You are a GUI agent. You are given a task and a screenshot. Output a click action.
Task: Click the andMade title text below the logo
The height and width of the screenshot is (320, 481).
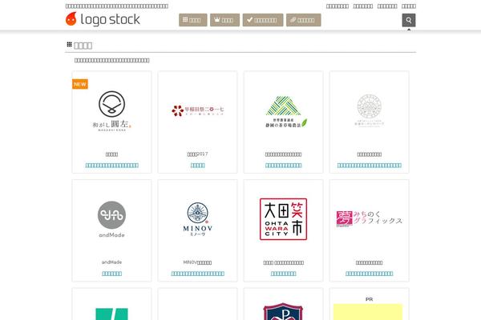pyautogui.click(x=111, y=262)
